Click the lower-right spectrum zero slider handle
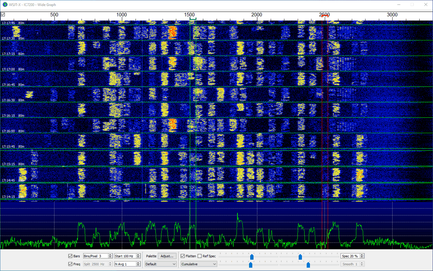This screenshot has width=433, height=271. pyautogui.click(x=308, y=265)
